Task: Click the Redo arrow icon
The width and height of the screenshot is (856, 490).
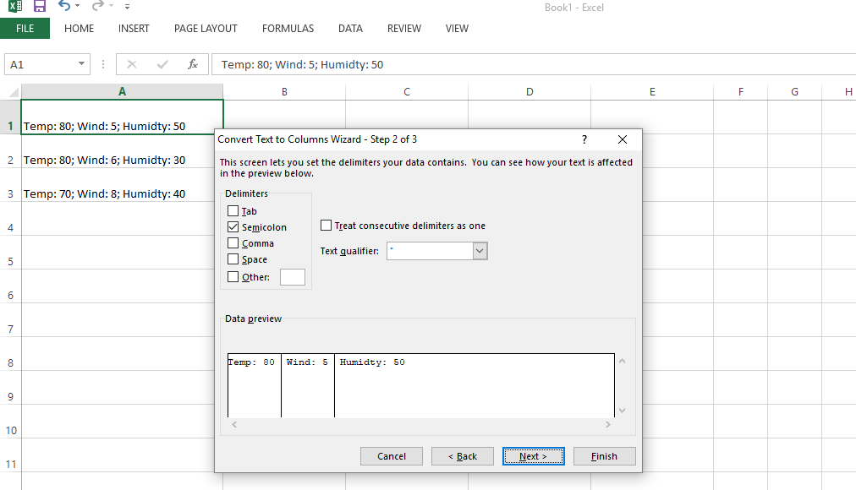Action: pyautogui.click(x=97, y=7)
